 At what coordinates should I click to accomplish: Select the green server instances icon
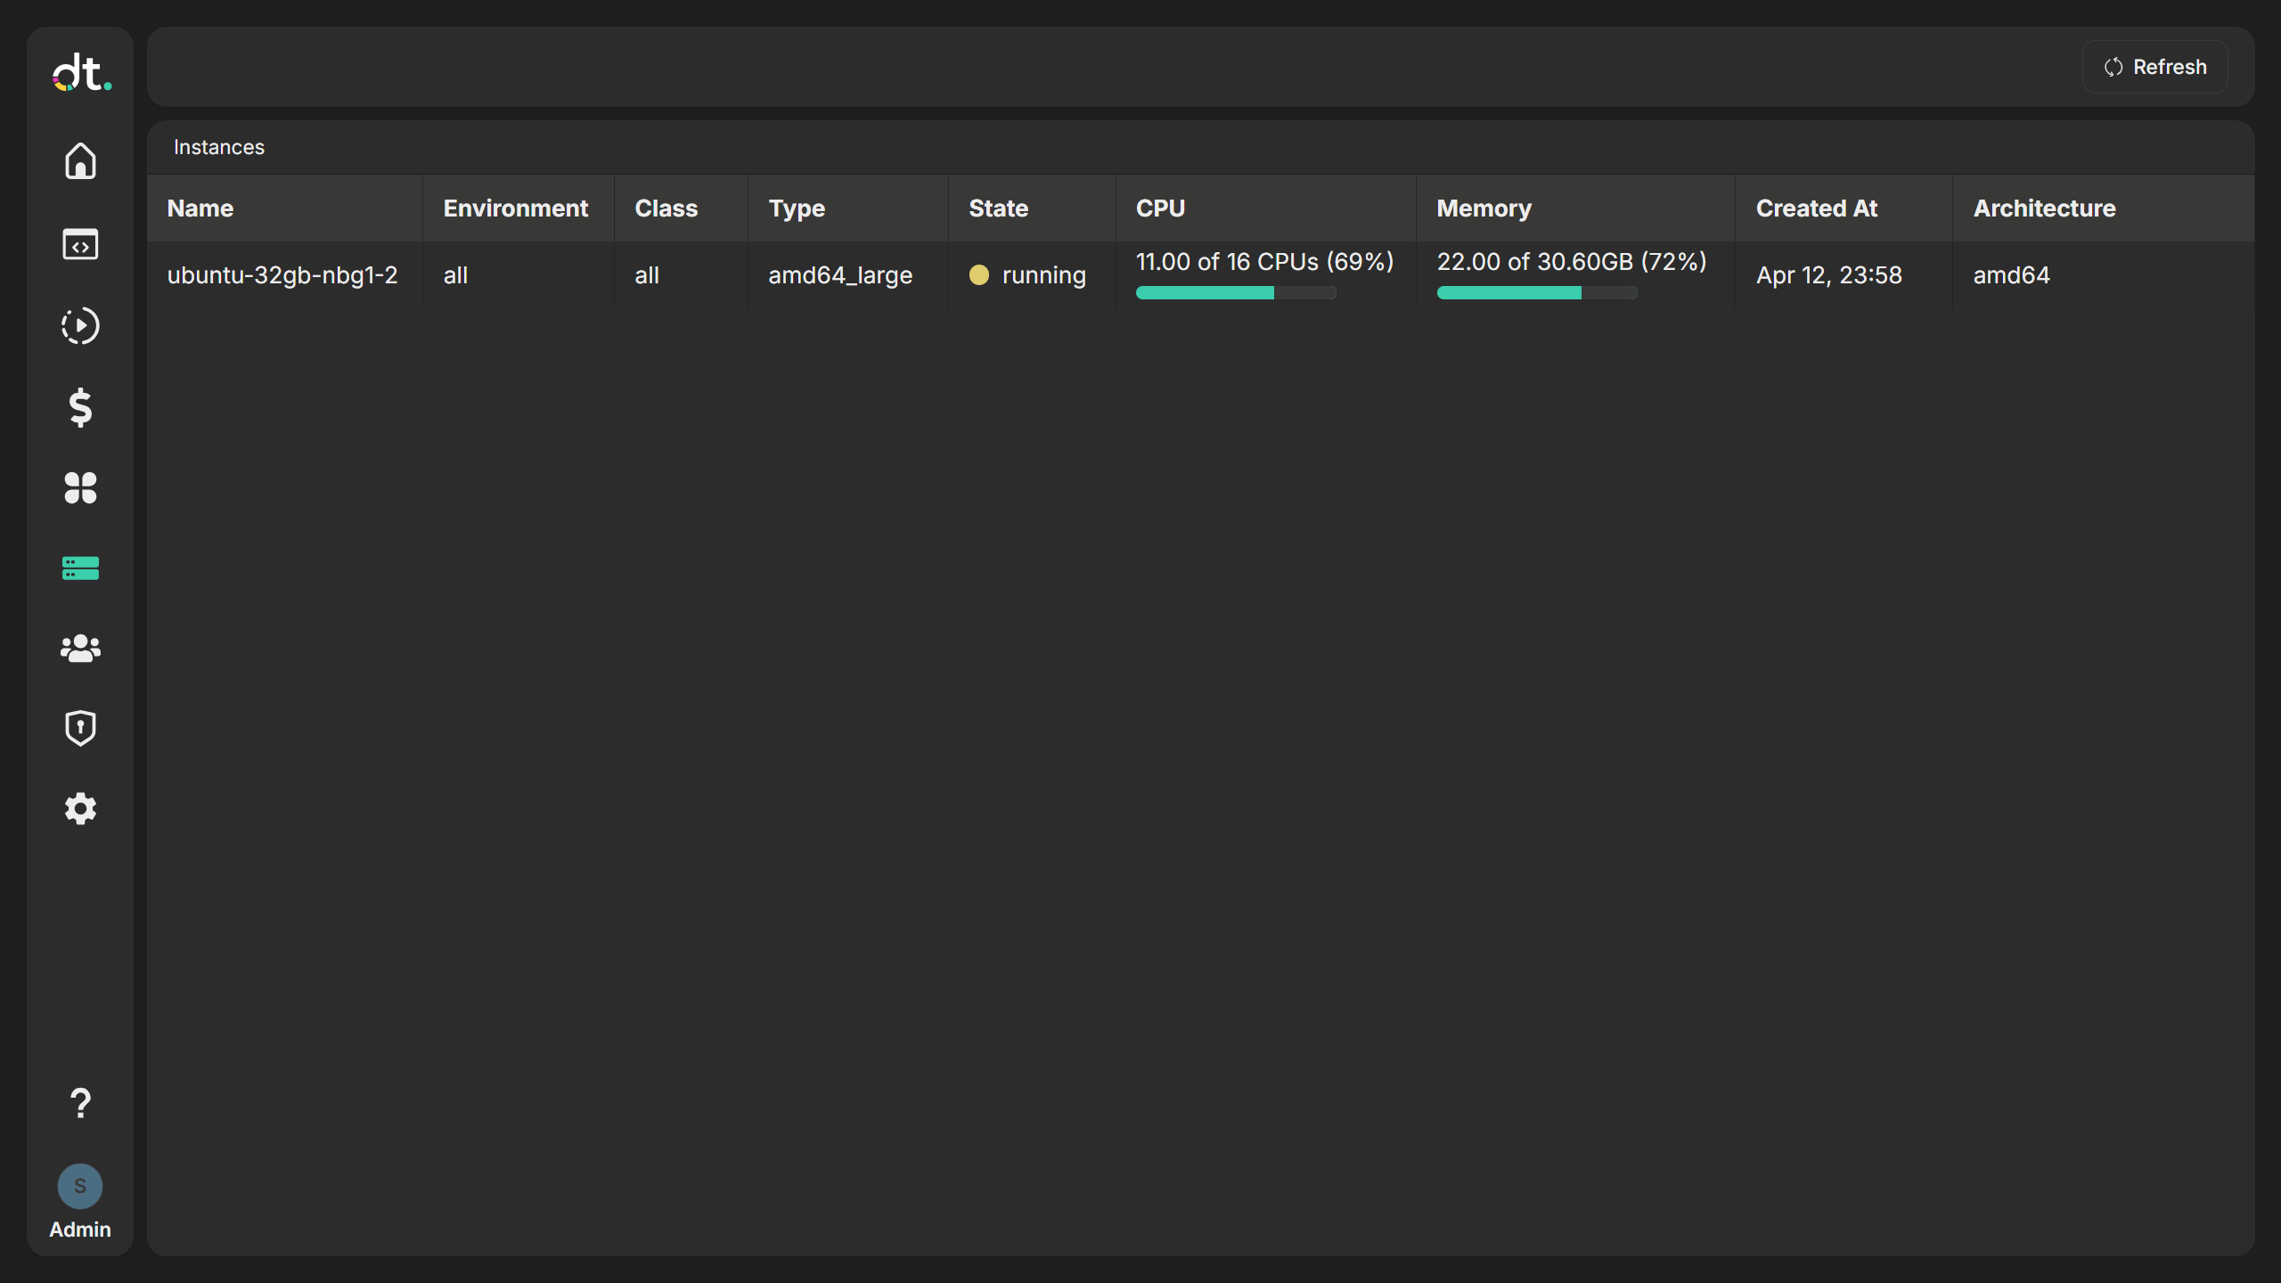[x=80, y=568]
